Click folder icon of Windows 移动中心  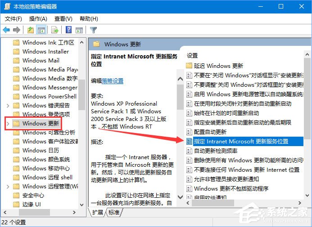pyautogui.click(x=16, y=169)
